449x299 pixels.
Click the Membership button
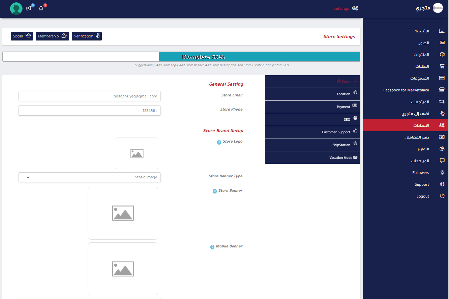(x=52, y=36)
